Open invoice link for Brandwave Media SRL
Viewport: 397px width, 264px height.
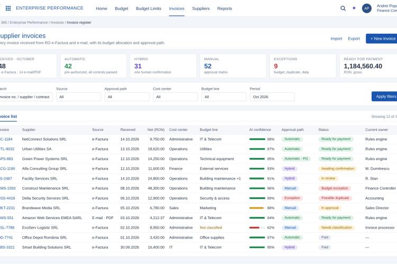click(7, 208)
